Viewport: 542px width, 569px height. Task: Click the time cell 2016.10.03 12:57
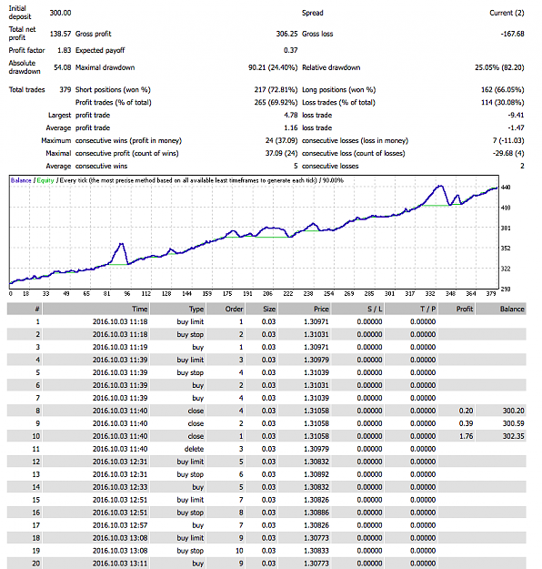(x=120, y=525)
